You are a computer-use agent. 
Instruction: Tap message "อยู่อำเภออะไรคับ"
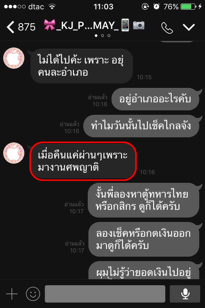tap(155, 99)
